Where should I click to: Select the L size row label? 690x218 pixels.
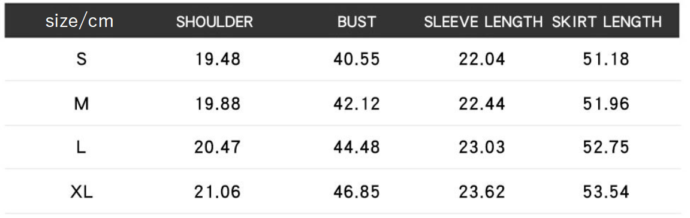pos(81,147)
